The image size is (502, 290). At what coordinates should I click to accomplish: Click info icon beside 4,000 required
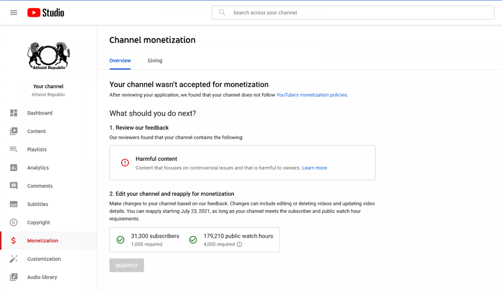tap(239, 244)
